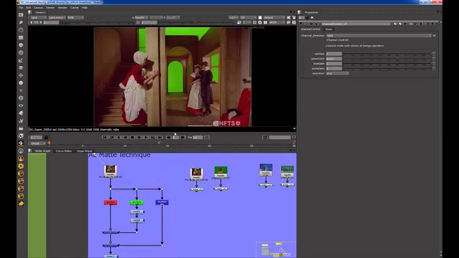Screen dimensions: 459x258
Task: Click the help question mark on ChannelControl node
Action: click(428, 24)
